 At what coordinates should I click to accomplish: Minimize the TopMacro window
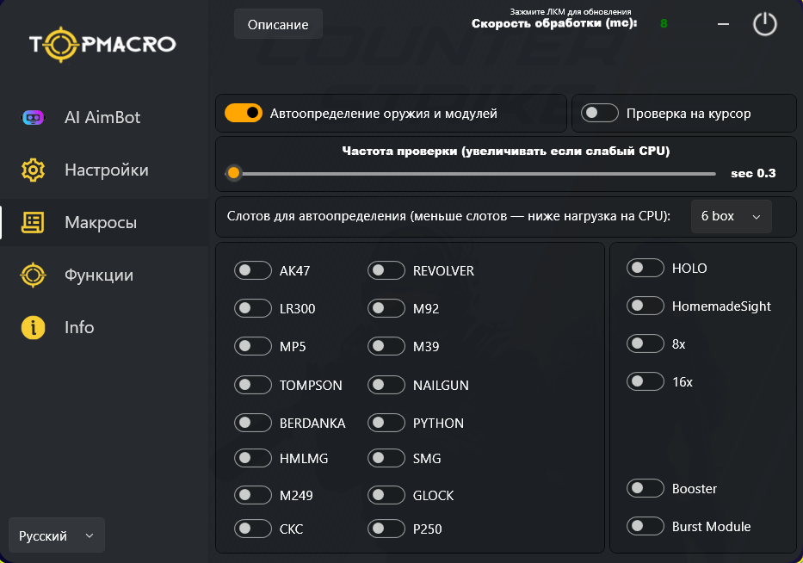(723, 24)
